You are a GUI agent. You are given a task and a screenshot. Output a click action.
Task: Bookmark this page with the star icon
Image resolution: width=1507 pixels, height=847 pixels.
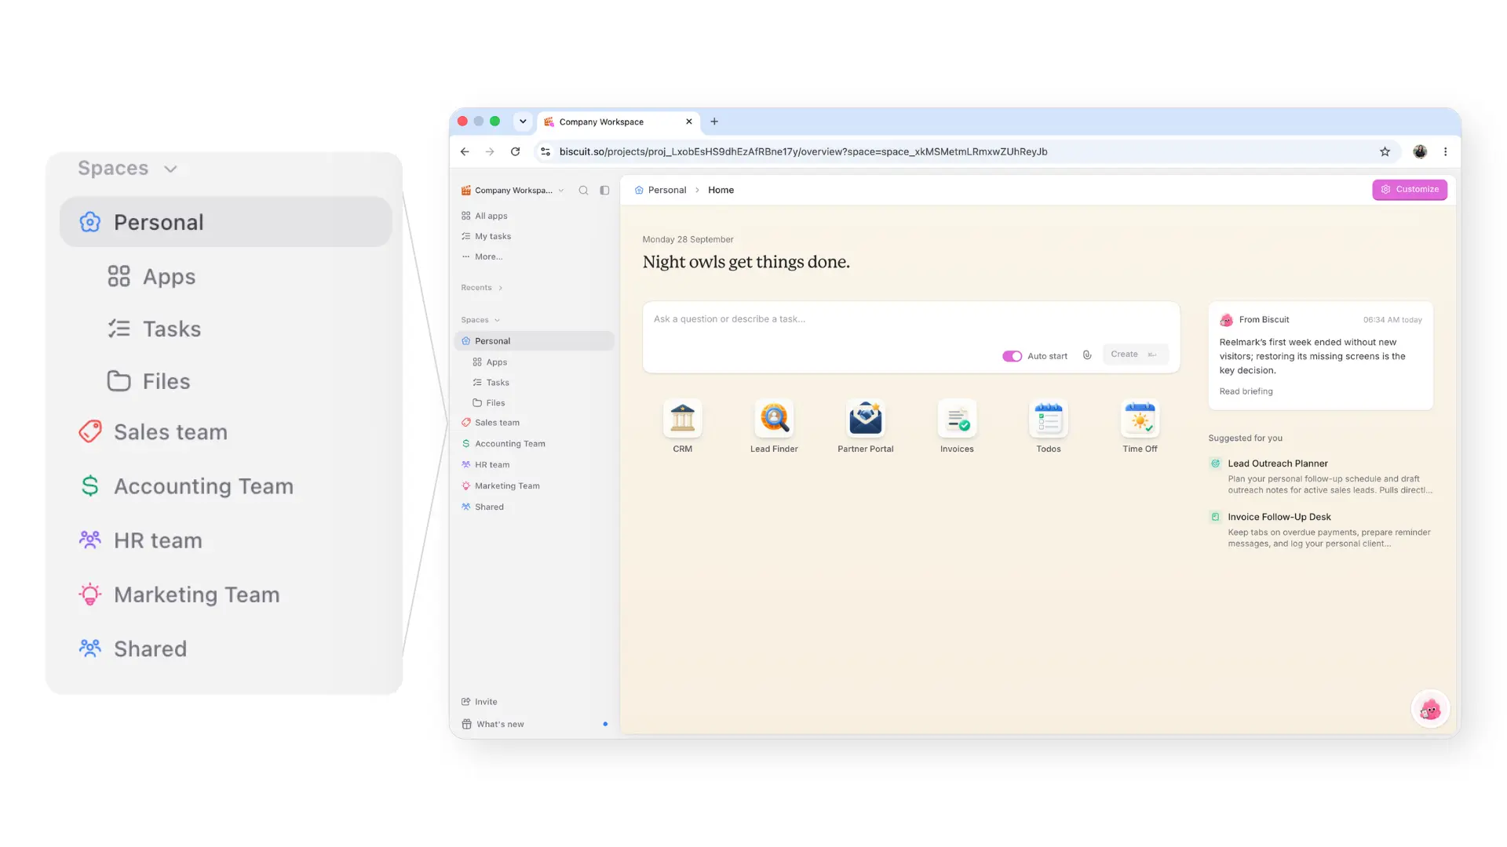coord(1385,151)
